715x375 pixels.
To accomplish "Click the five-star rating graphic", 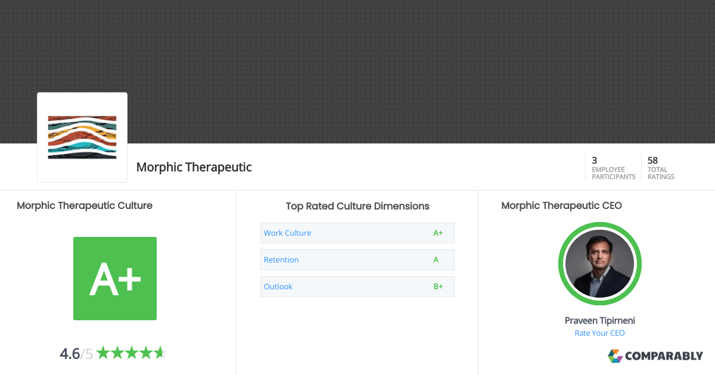I will [x=131, y=353].
